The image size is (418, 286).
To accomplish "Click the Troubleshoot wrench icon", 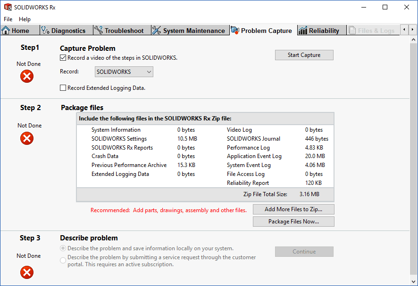I will (99, 30).
